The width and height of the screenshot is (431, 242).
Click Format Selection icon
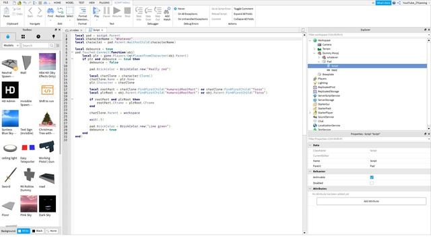coord(82,13)
